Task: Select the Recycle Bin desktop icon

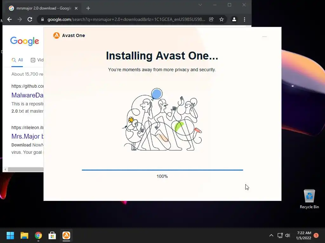Action: pos(309,199)
